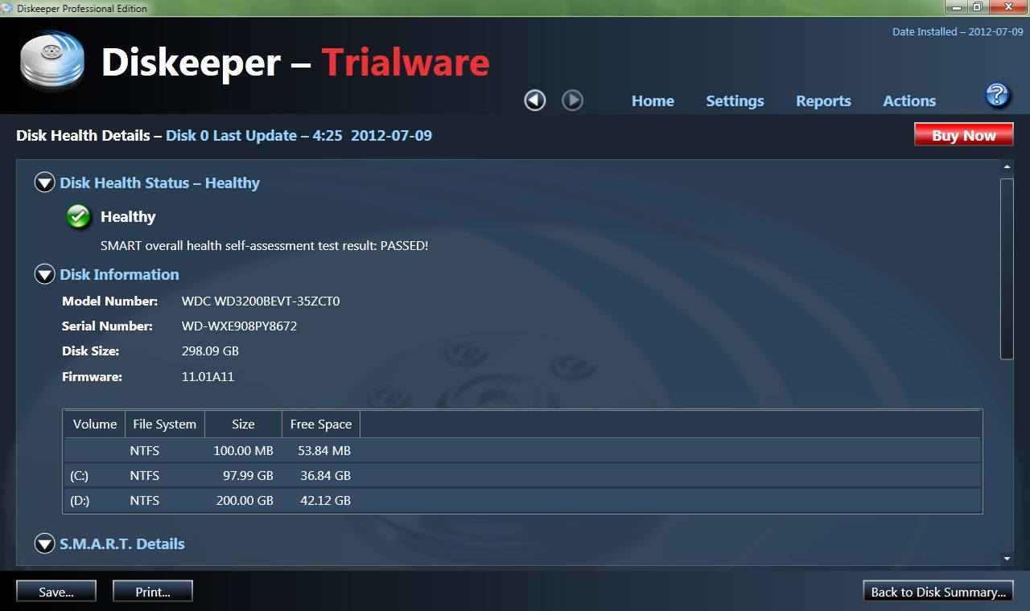Select the (D:) volume row

[523, 501]
